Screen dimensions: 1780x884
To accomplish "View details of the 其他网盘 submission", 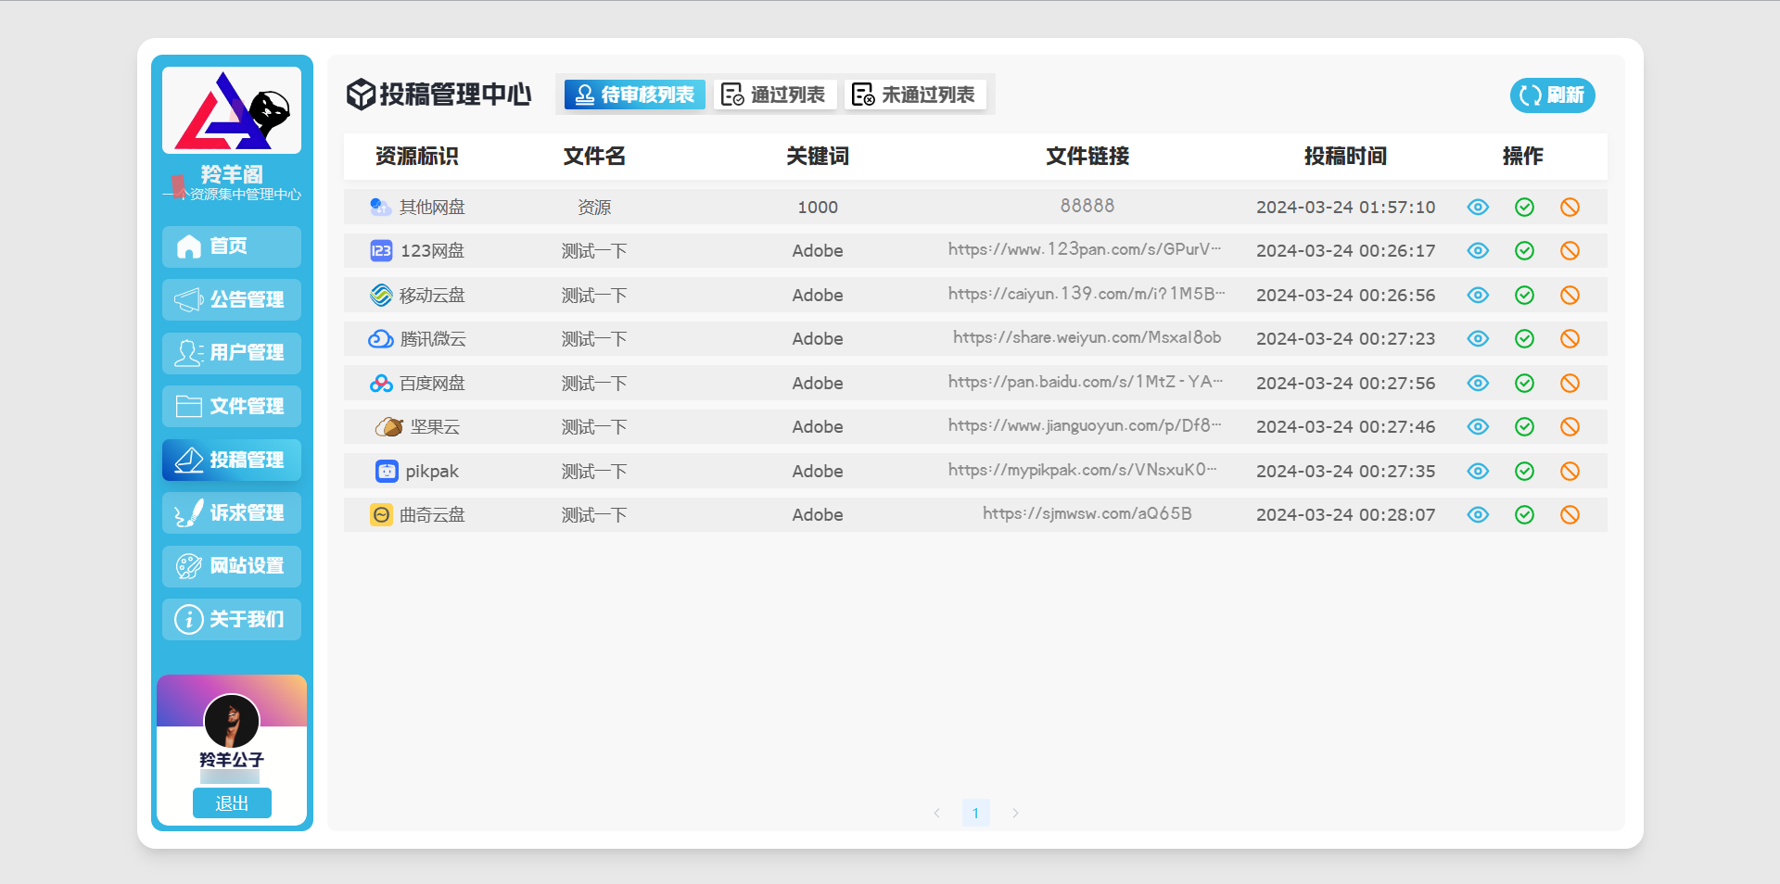I will [x=1478, y=207].
